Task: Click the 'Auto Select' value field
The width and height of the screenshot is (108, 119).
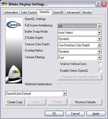Action: [x=77, y=33]
